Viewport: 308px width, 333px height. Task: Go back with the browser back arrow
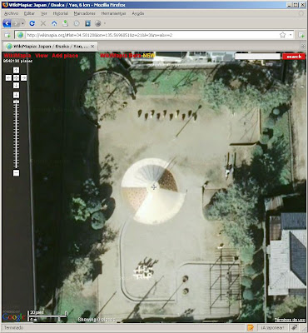pyautogui.click(x=7, y=23)
